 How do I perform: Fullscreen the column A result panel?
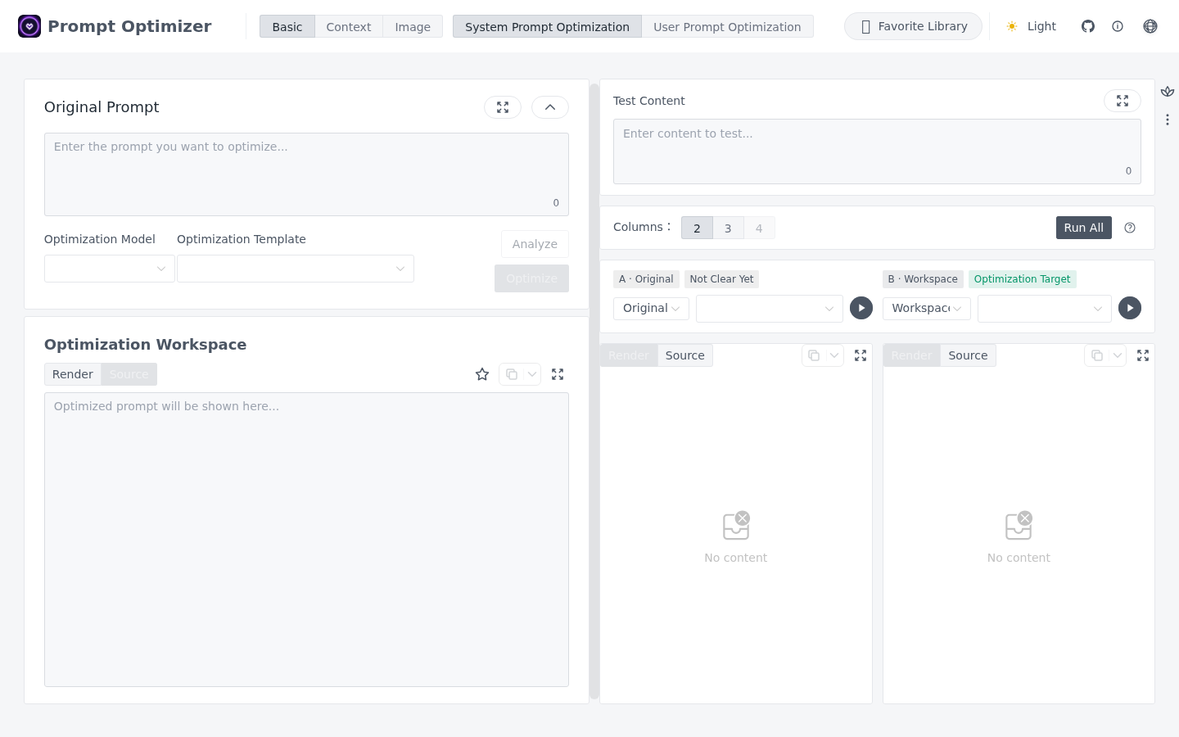click(x=861, y=355)
